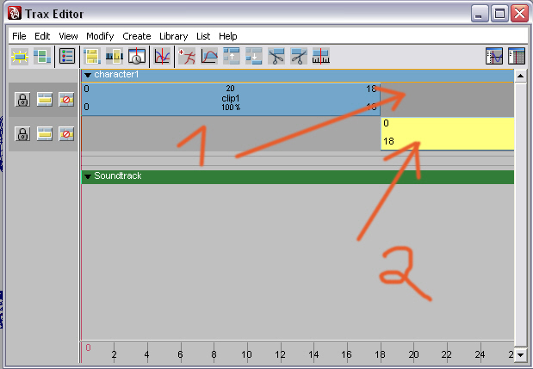
Task: Open the Create menu
Action: coord(136,36)
